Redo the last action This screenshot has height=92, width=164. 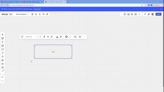click(3, 81)
